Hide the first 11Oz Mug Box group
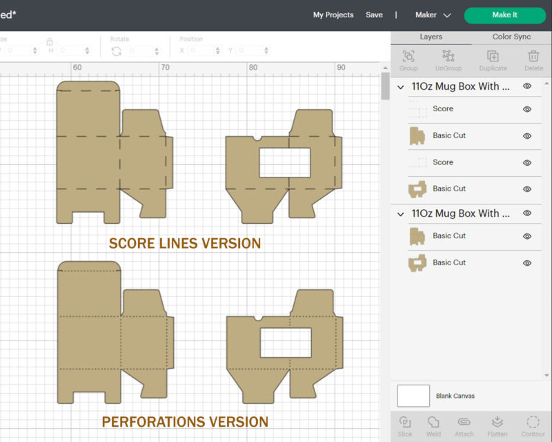Image resolution: width=552 pixels, height=442 pixels. point(527,86)
